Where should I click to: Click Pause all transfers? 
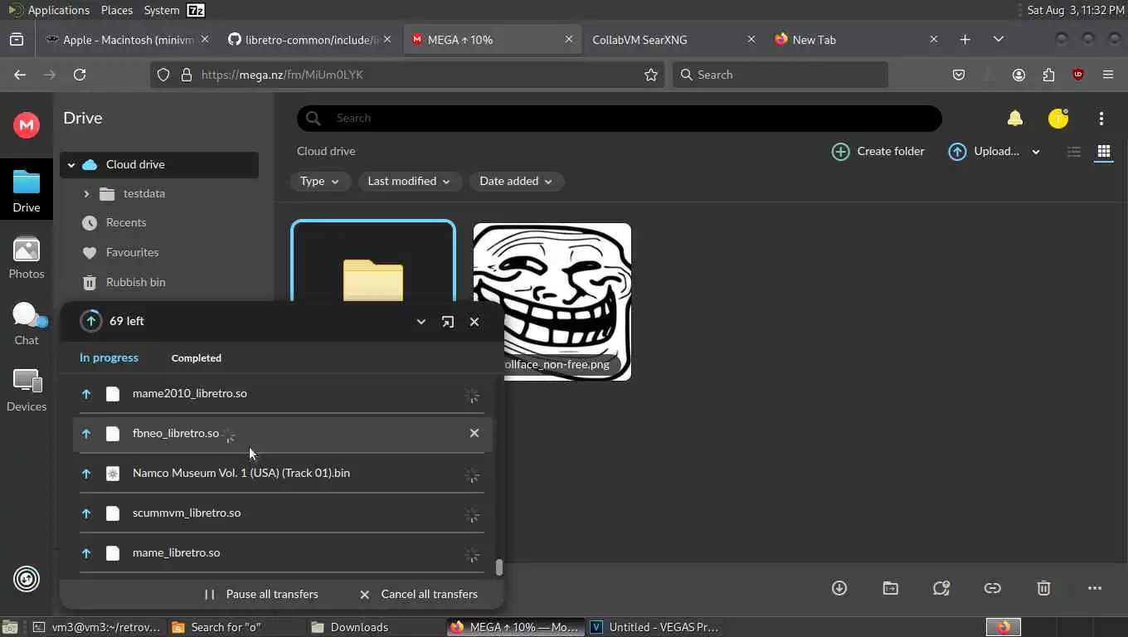(x=261, y=595)
